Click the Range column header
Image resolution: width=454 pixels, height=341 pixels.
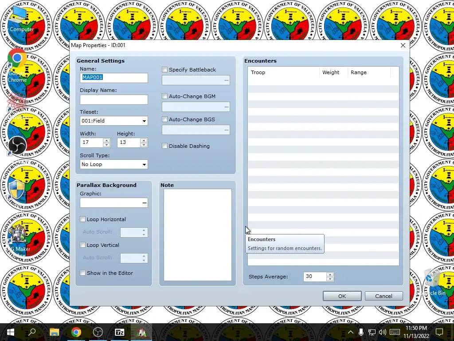369,72
